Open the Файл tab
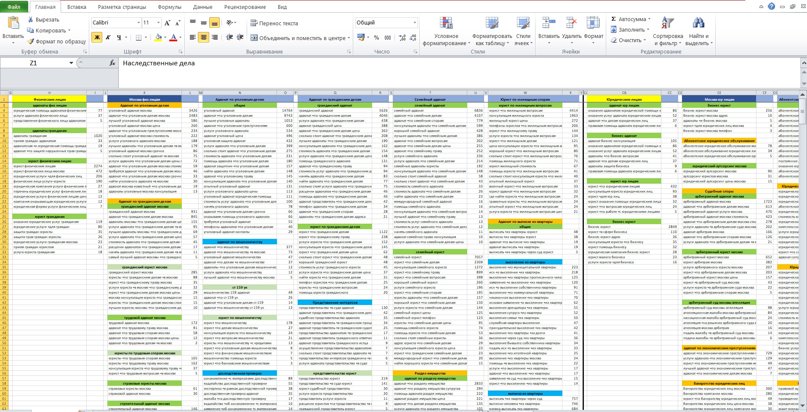The height and width of the screenshot is (412, 807). click(x=14, y=7)
